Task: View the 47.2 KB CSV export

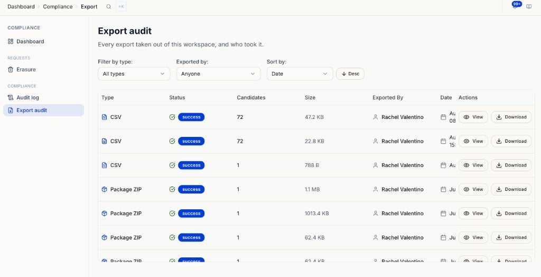Action: [473, 117]
